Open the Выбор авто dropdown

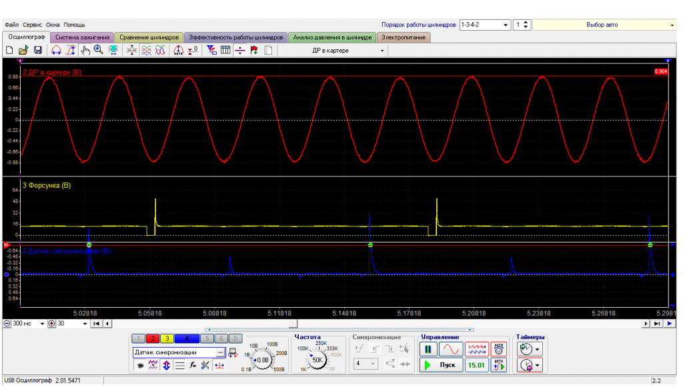pos(604,25)
